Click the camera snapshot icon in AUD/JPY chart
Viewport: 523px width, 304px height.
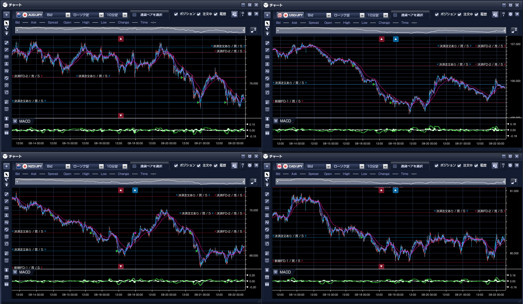(7, 133)
